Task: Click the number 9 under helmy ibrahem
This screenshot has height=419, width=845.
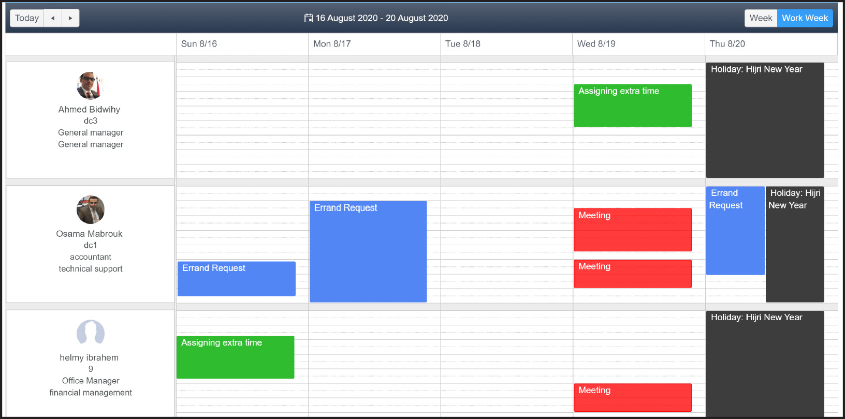Action: point(91,369)
